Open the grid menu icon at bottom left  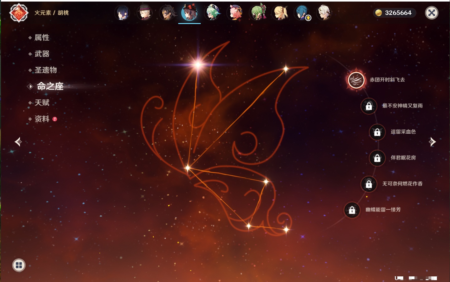pyautogui.click(x=19, y=265)
